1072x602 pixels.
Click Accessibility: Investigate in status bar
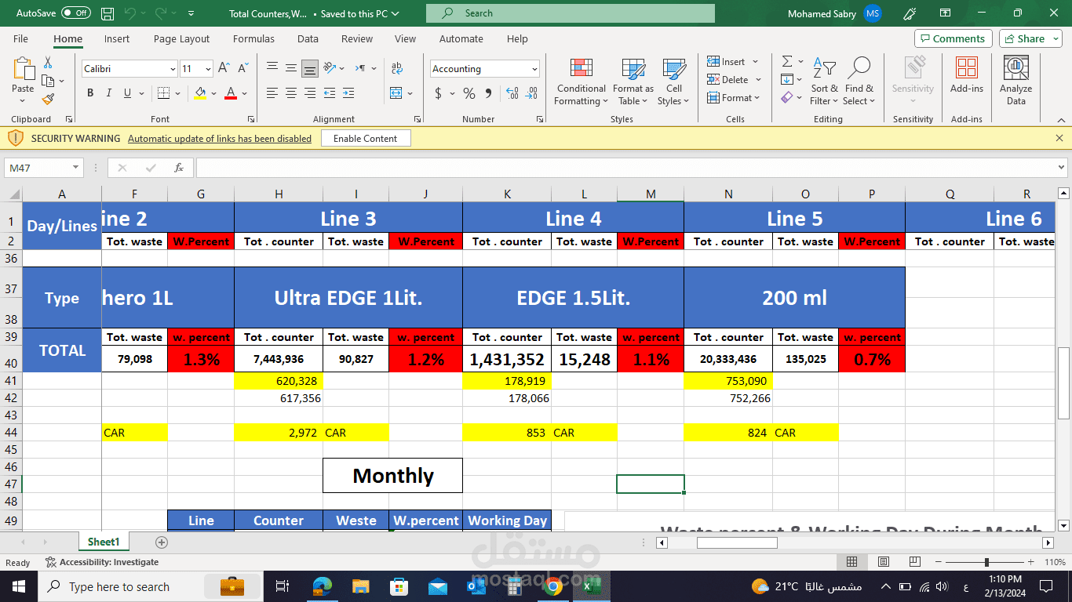[102, 562]
